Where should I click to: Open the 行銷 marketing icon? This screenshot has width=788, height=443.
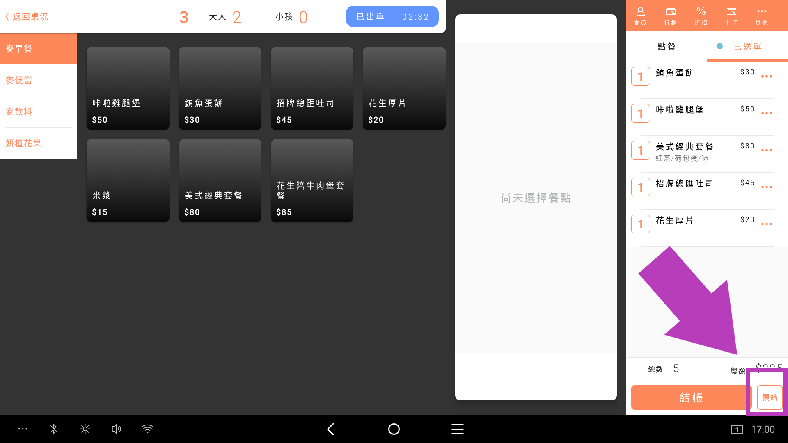coord(671,16)
